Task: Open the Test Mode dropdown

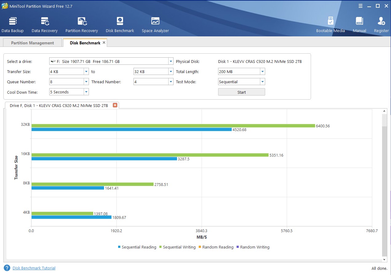Action: (x=262, y=82)
